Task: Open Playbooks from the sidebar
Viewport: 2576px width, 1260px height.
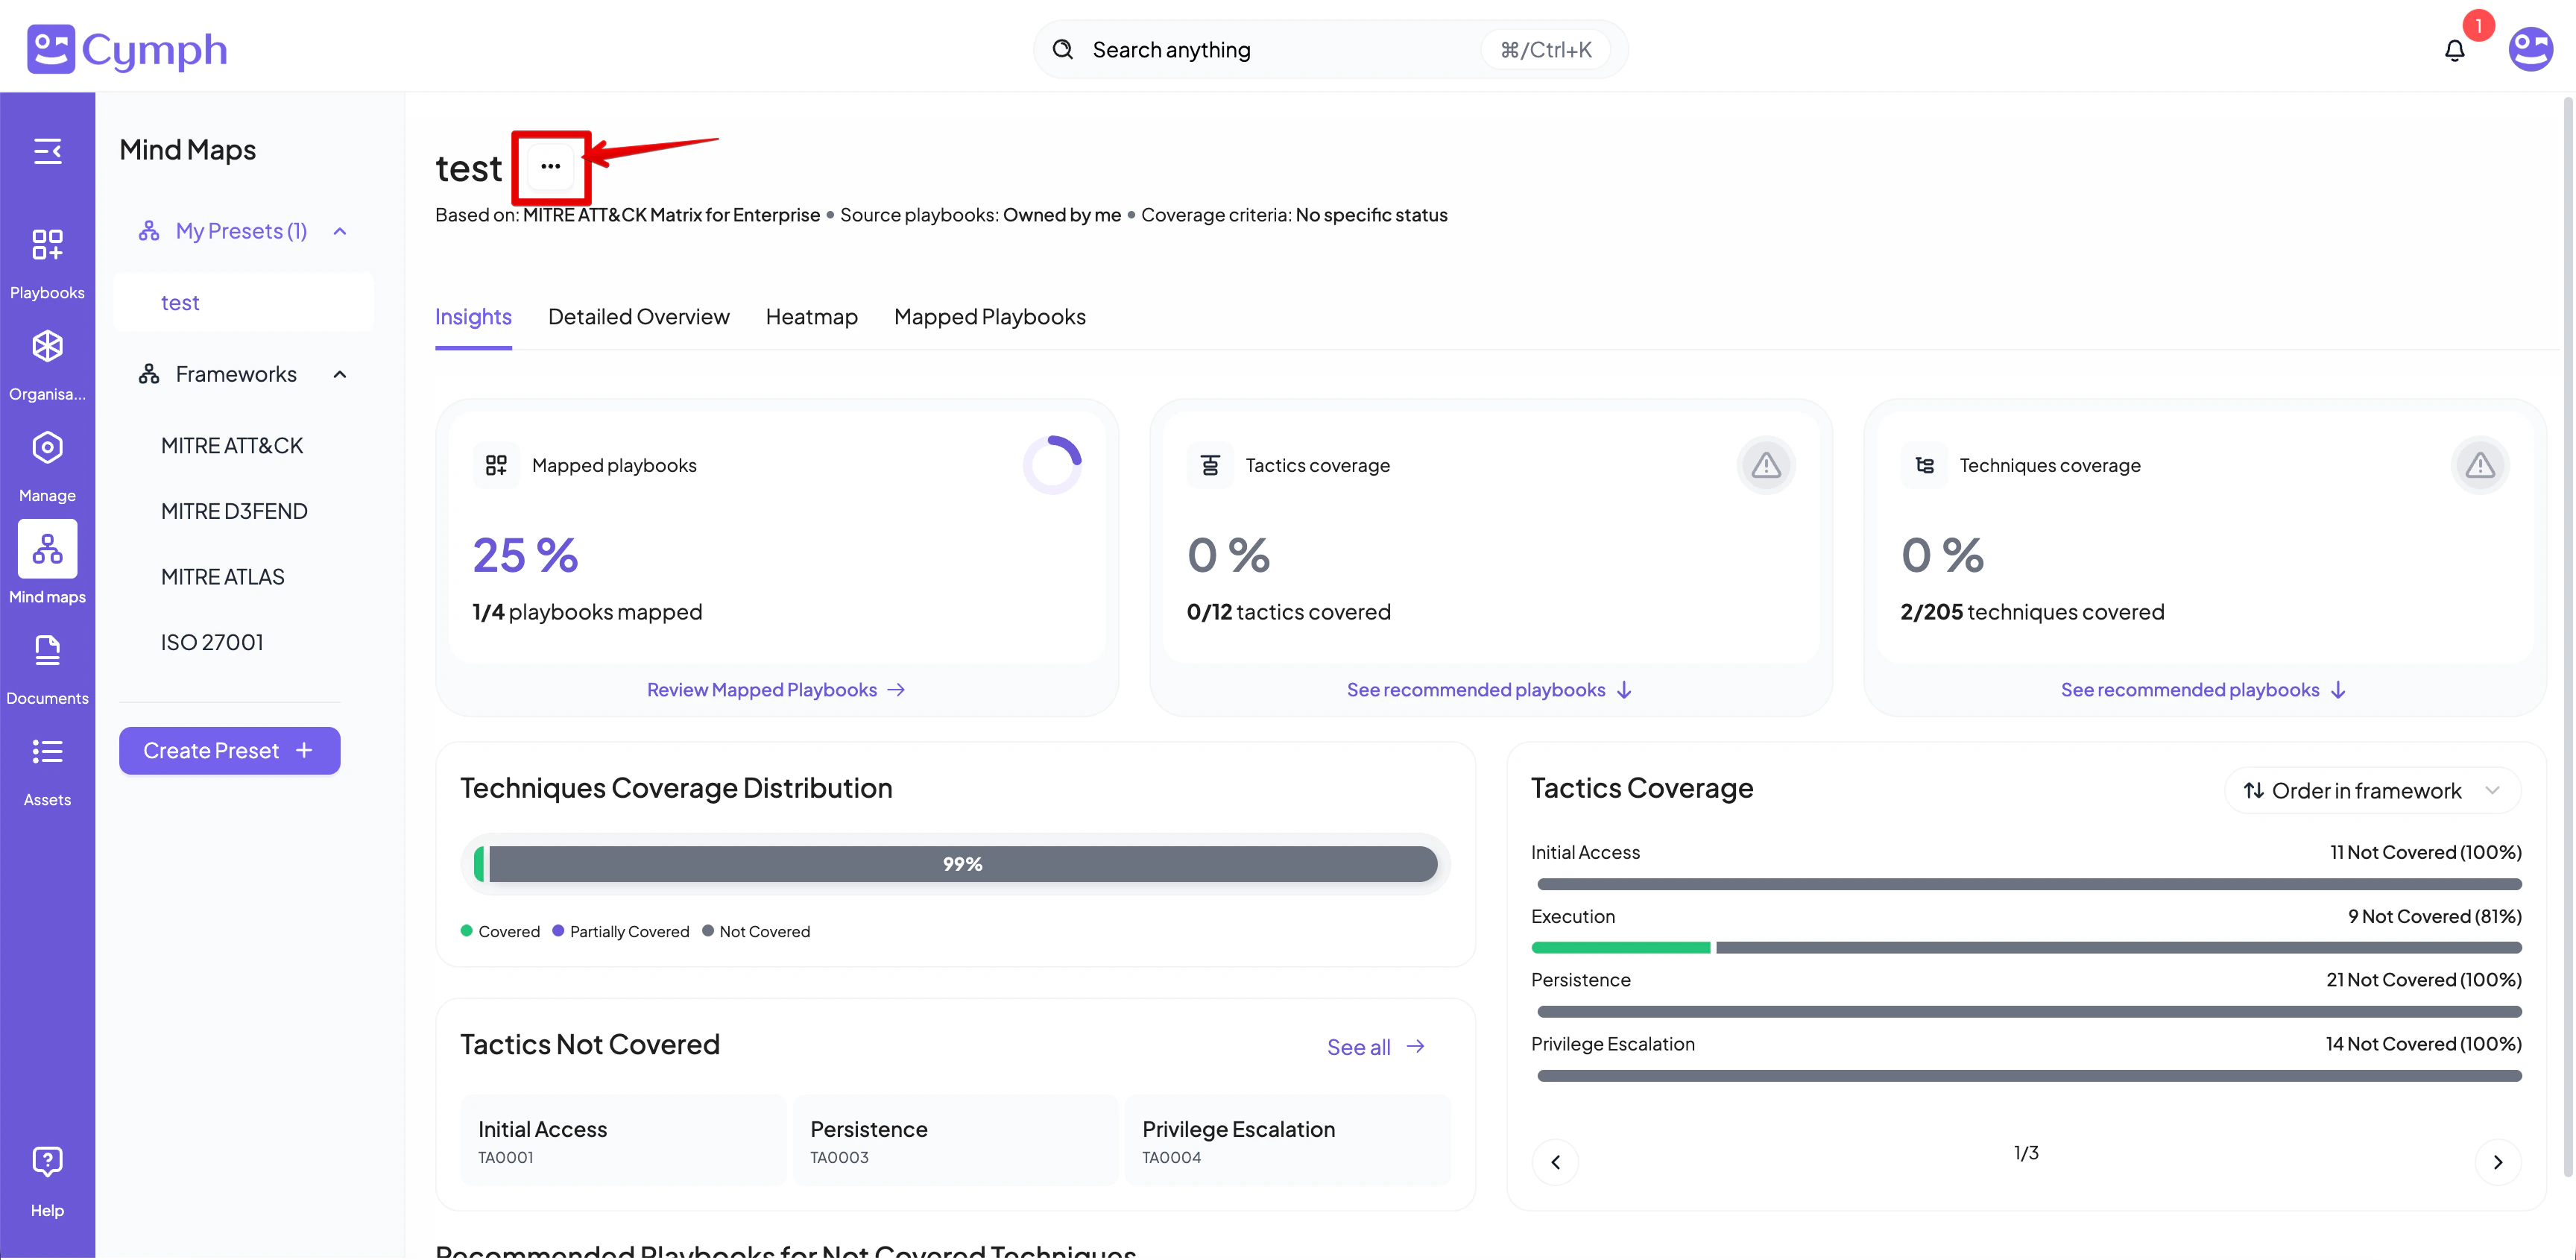Action: 47,264
